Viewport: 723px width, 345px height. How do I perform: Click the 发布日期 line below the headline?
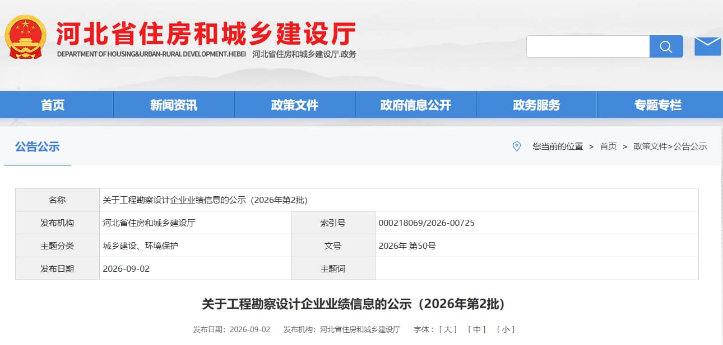coord(231,329)
